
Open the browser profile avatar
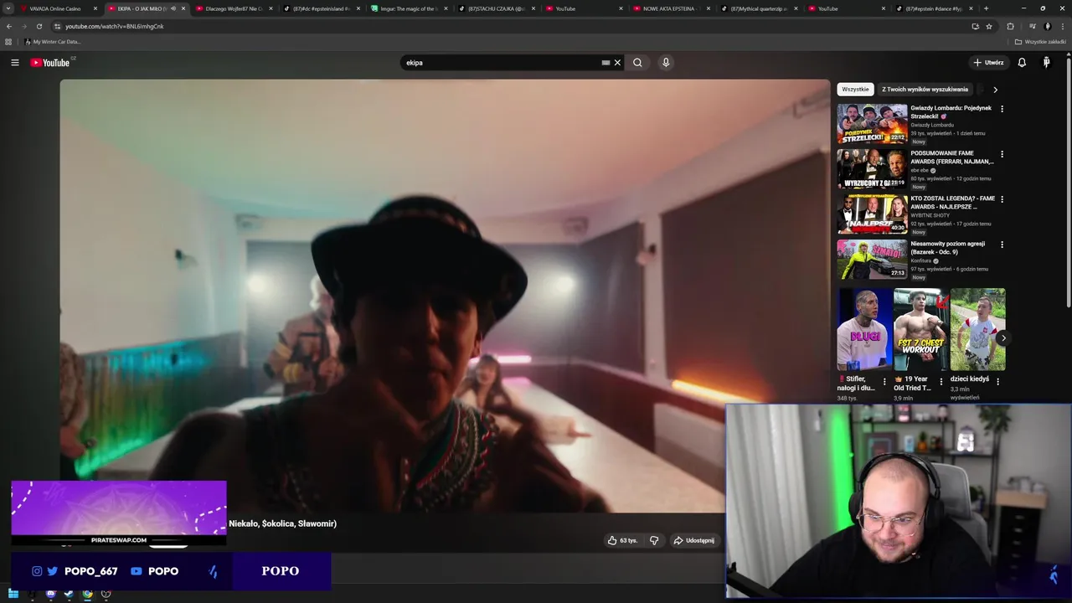(1047, 26)
